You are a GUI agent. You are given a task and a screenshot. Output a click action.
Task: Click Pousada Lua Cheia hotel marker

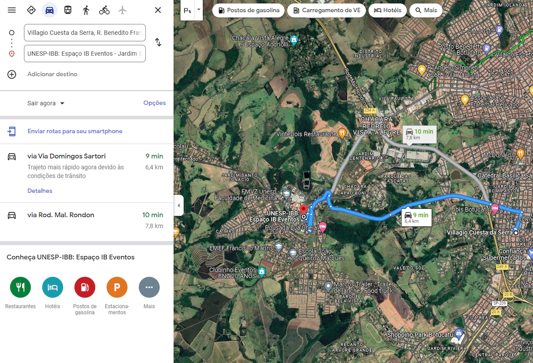[322, 226]
